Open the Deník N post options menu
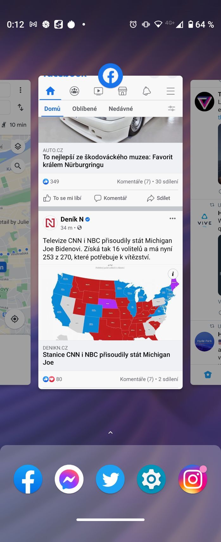This screenshot has height=542, width=221. 173,218
